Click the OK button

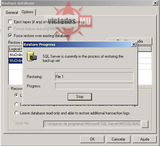pos(92,139)
